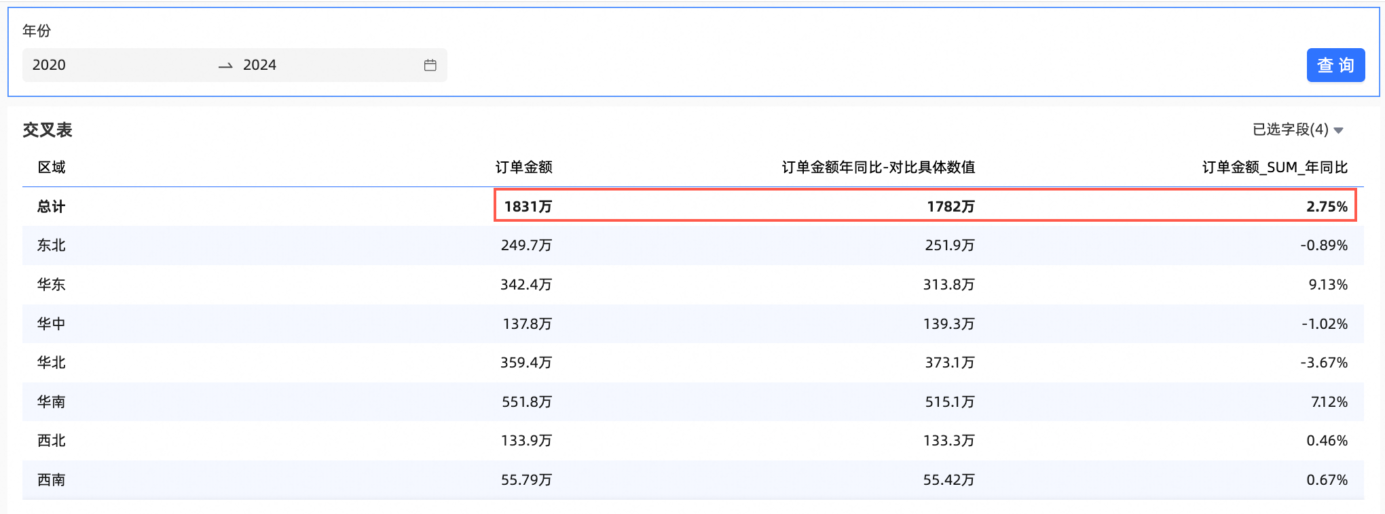This screenshot has width=1385, height=514.
Task: Select the 西北 region row label
Action: click(x=52, y=441)
